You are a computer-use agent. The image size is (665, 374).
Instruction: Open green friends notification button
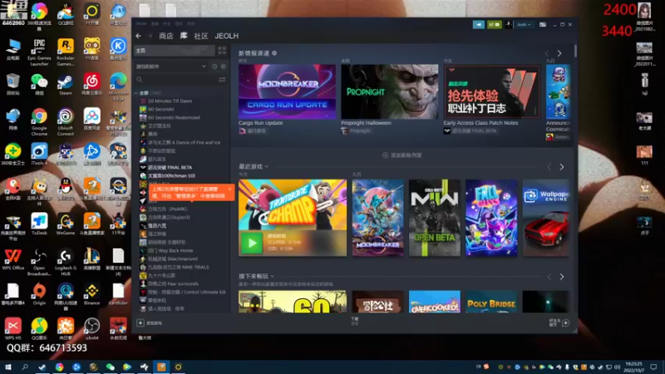coord(494,25)
